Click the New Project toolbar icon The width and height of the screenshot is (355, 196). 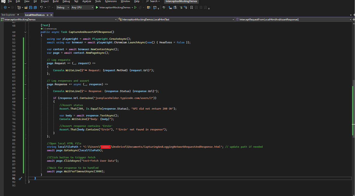click(19, 8)
